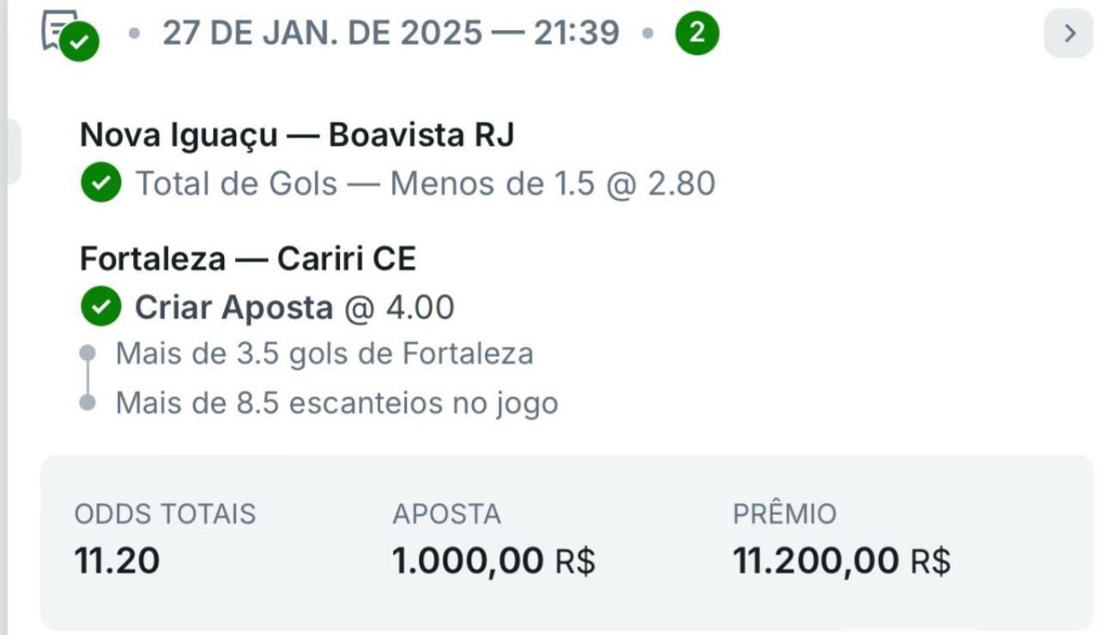Expand the bet details with the right chevron

click(1069, 33)
